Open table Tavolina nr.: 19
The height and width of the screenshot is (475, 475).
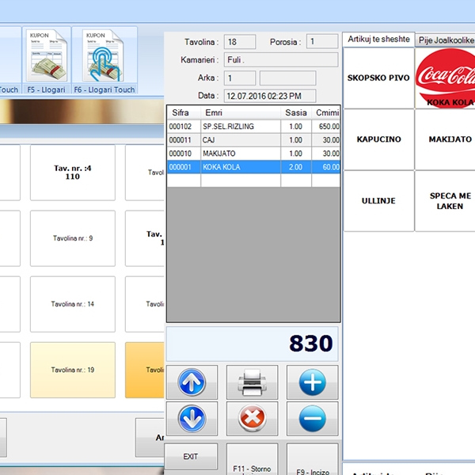click(73, 370)
